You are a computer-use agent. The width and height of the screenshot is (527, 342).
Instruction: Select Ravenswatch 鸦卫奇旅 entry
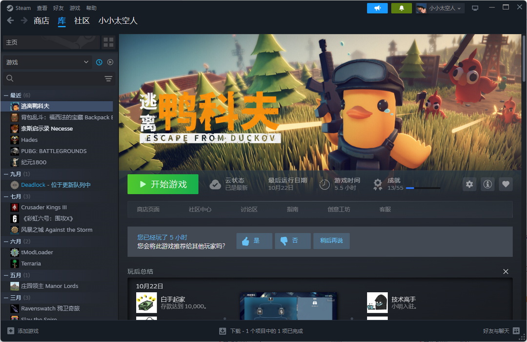point(57,308)
